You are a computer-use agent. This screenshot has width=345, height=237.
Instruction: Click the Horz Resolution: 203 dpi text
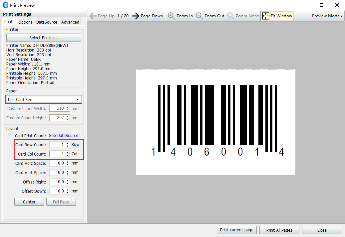pos(29,50)
